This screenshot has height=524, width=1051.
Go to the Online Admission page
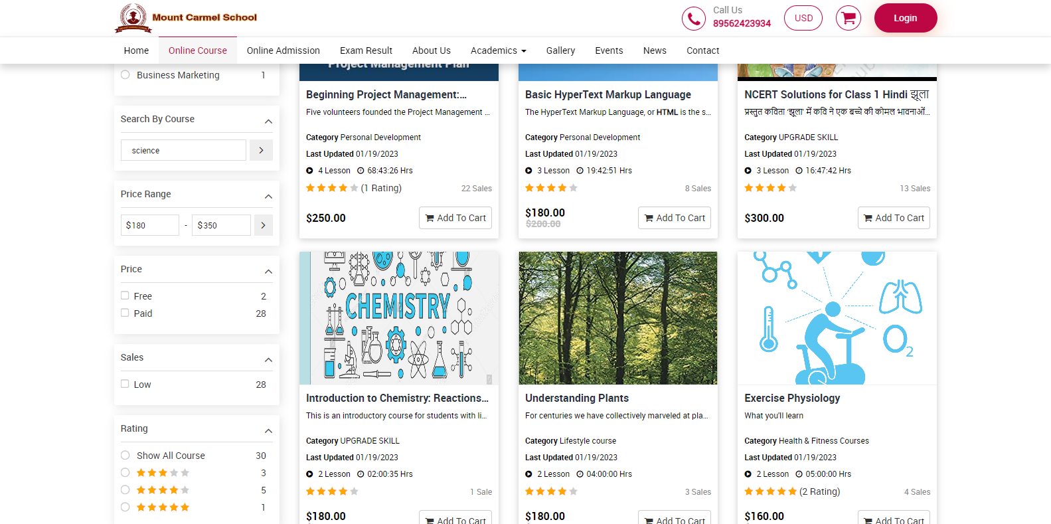click(x=283, y=50)
